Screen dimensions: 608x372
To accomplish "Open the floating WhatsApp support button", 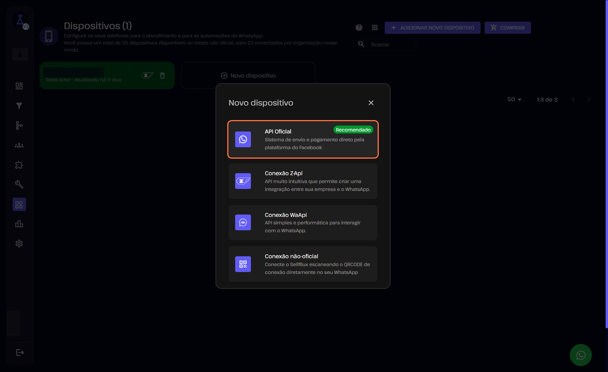I will pyautogui.click(x=581, y=355).
